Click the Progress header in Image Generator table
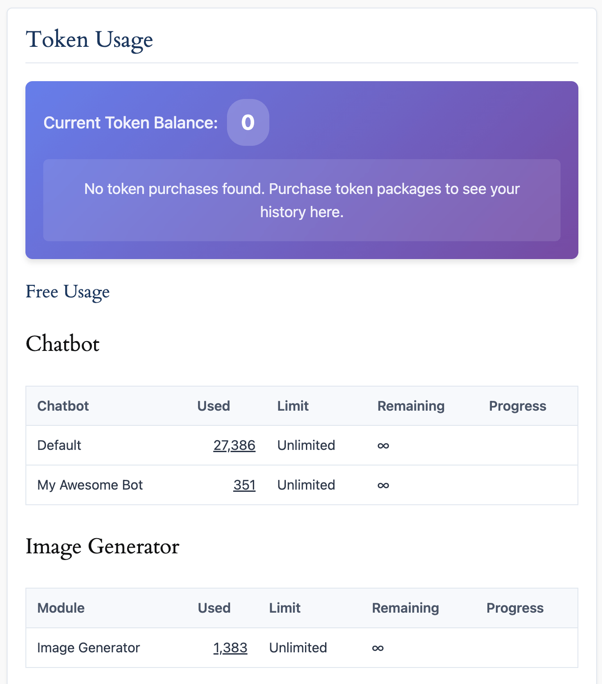 pos(515,608)
